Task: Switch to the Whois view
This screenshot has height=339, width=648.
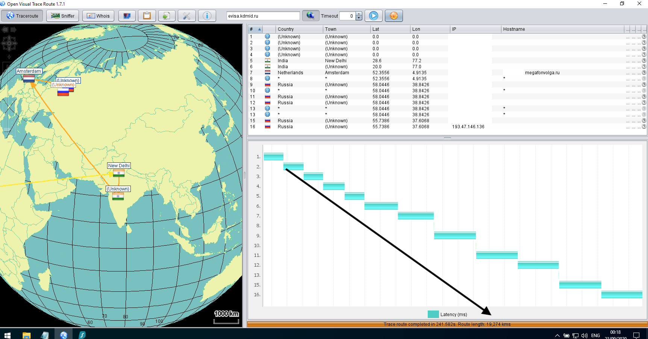Action: (98, 16)
